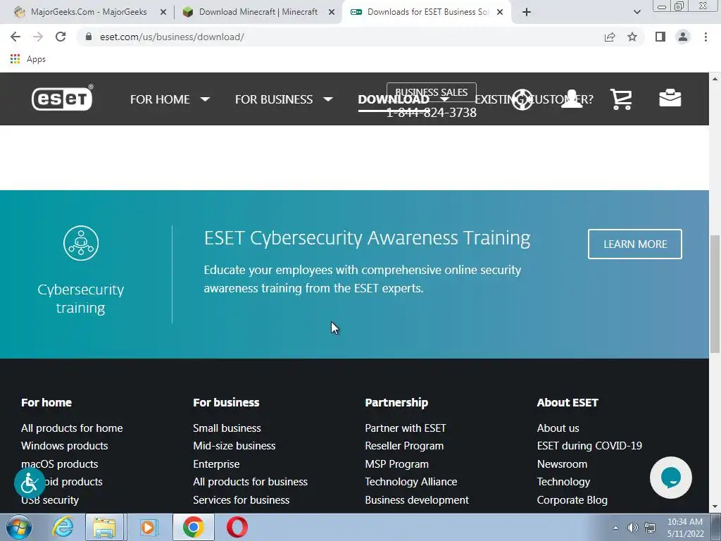Click the ESET logo in header
The width and height of the screenshot is (721, 541).
[62, 97]
